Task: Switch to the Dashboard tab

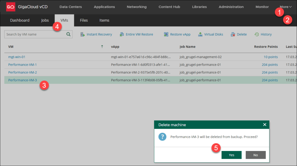Action: point(20,20)
